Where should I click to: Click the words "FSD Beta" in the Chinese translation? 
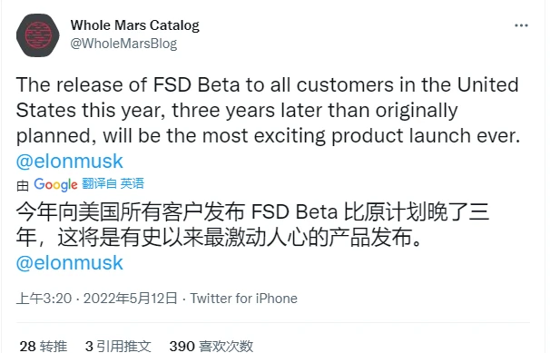coord(295,212)
